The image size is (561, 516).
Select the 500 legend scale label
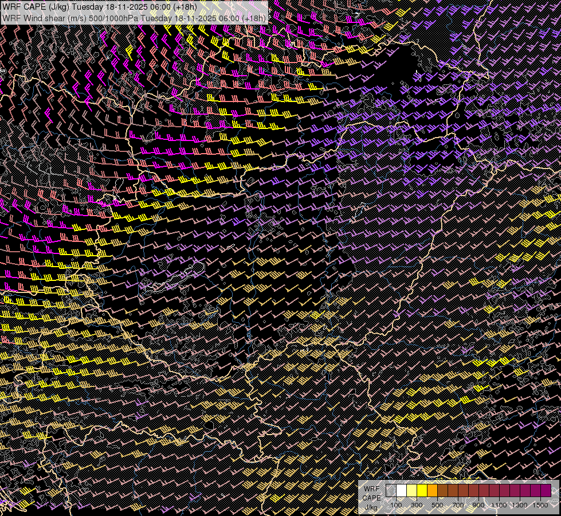pos(437,505)
